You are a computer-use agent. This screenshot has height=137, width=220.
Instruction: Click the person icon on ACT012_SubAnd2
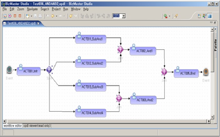(x=79, y=59)
